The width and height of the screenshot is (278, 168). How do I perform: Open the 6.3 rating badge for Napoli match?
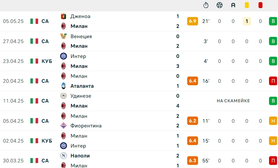(x=192, y=161)
